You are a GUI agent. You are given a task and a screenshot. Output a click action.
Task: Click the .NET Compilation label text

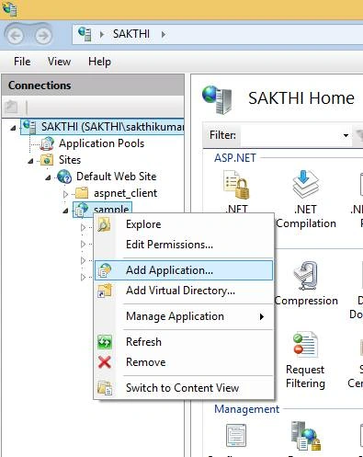[306, 216]
